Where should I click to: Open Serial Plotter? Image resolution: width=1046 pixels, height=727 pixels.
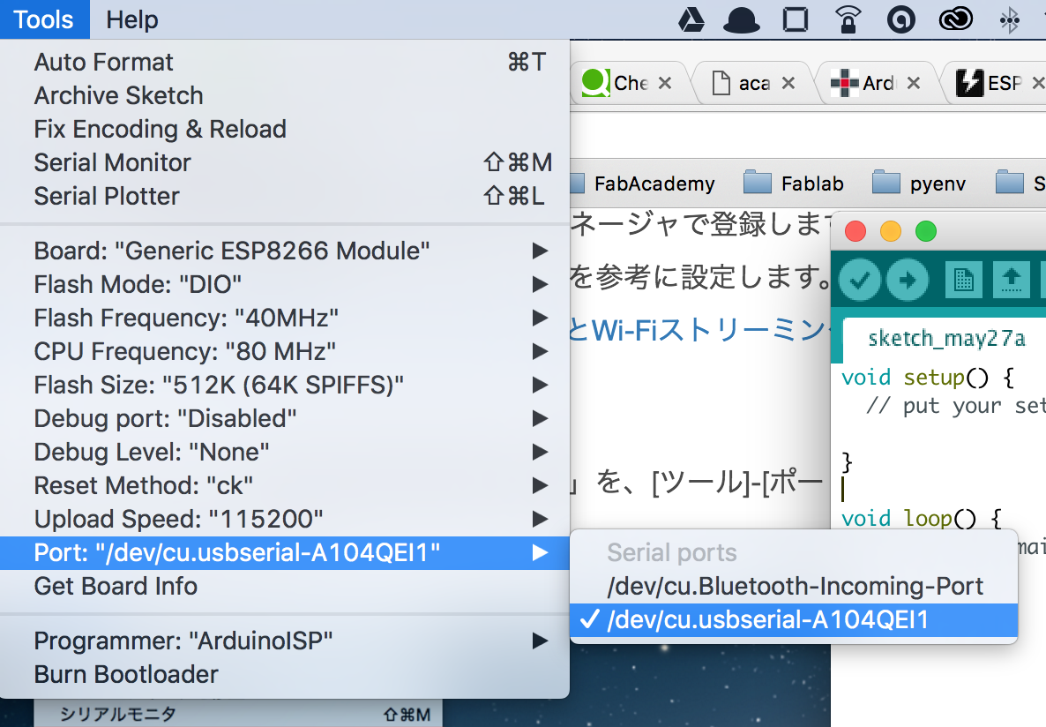click(285, 196)
